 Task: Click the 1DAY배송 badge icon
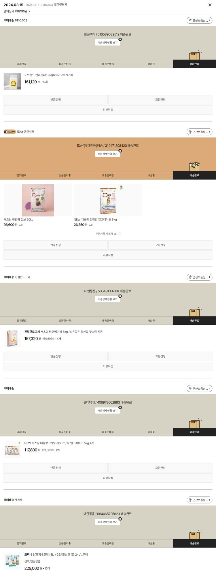click(x=10, y=132)
